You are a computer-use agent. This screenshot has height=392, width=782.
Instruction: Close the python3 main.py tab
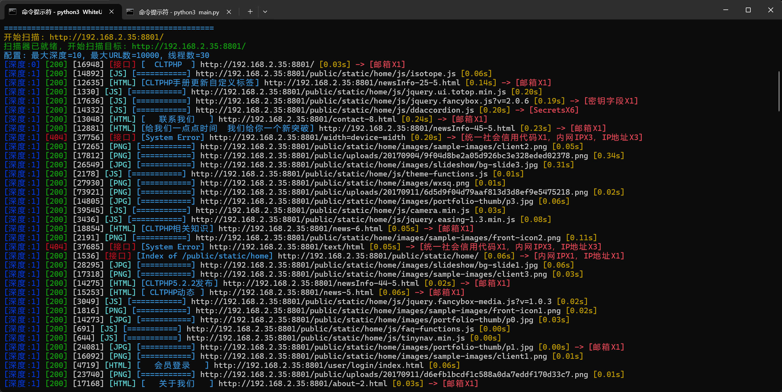pos(229,12)
